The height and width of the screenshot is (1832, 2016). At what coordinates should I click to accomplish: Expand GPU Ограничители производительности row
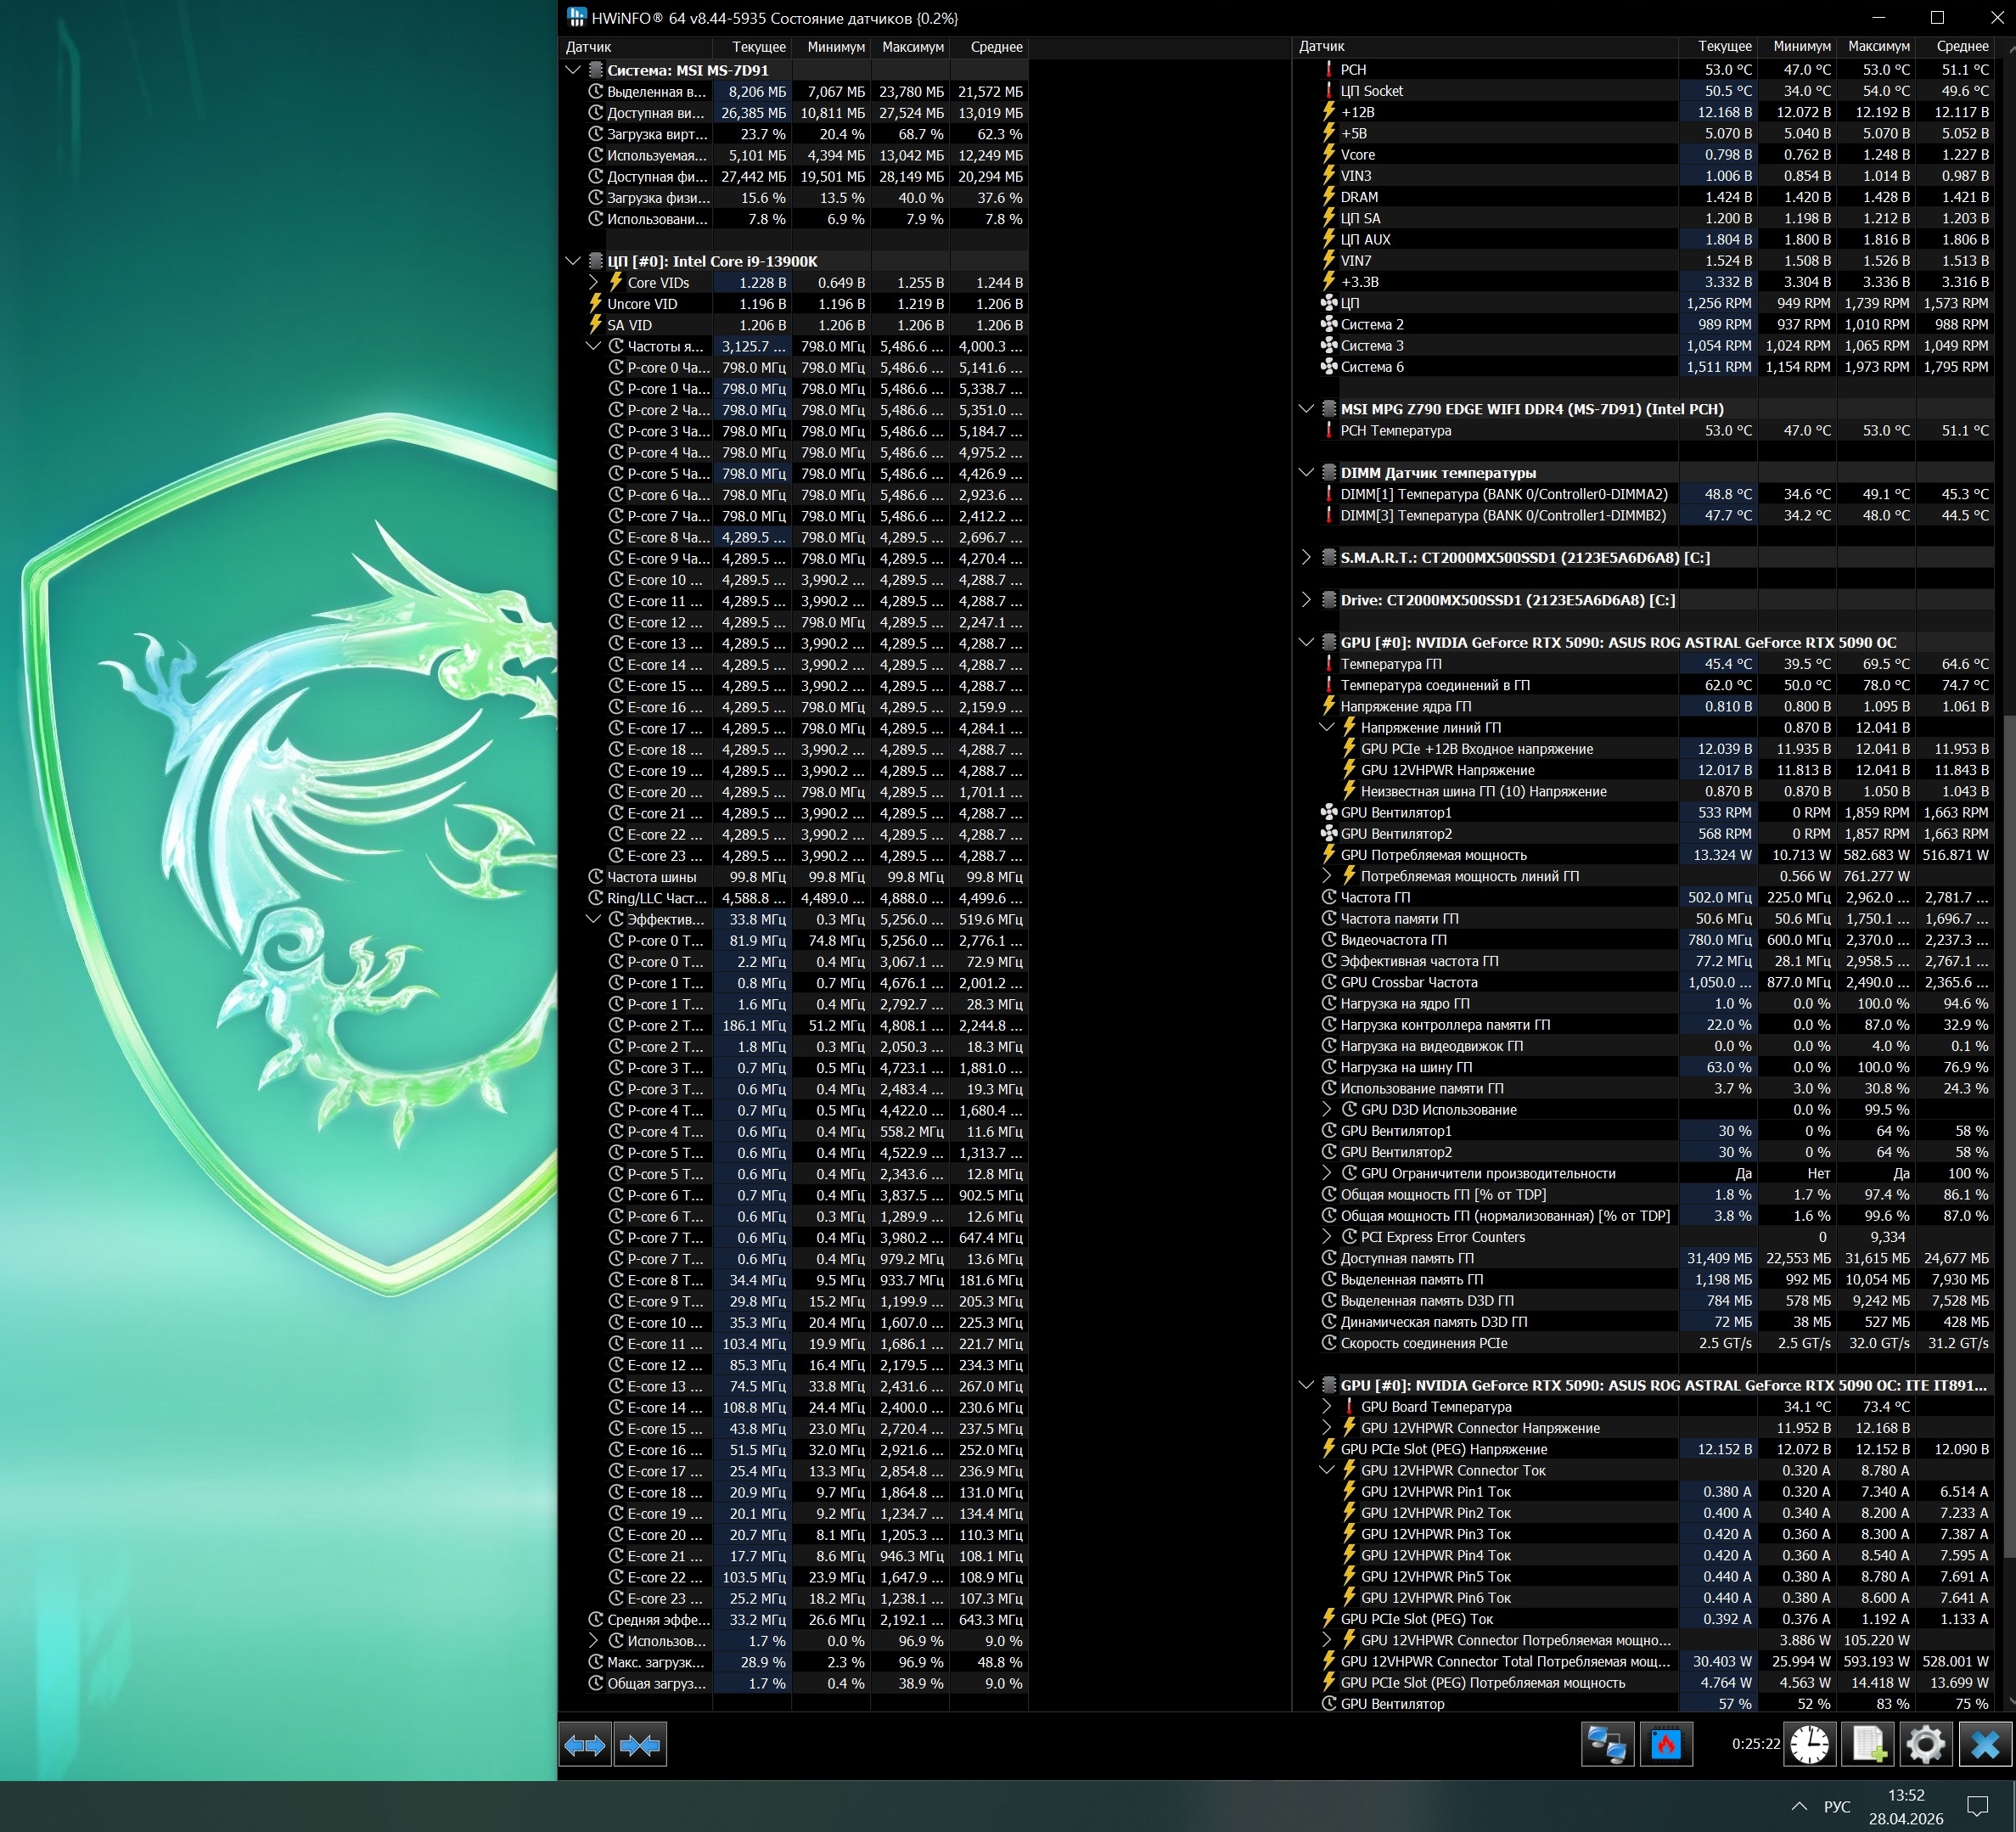click(1327, 1173)
